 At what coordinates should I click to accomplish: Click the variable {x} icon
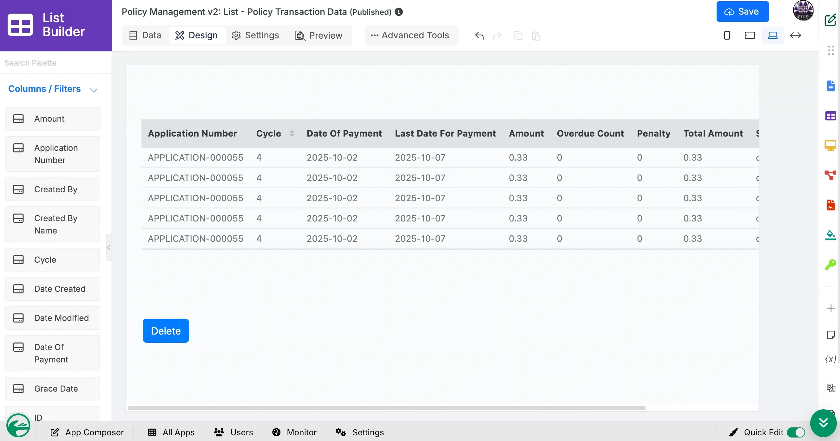pyautogui.click(x=830, y=359)
